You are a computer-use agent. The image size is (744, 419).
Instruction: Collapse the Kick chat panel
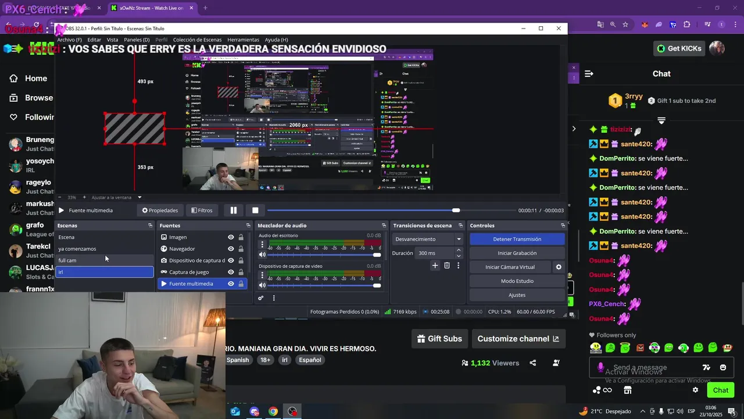click(x=589, y=74)
